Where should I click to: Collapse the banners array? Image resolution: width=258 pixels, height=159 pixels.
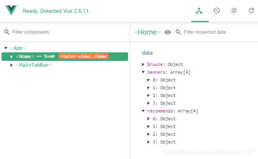(x=143, y=72)
